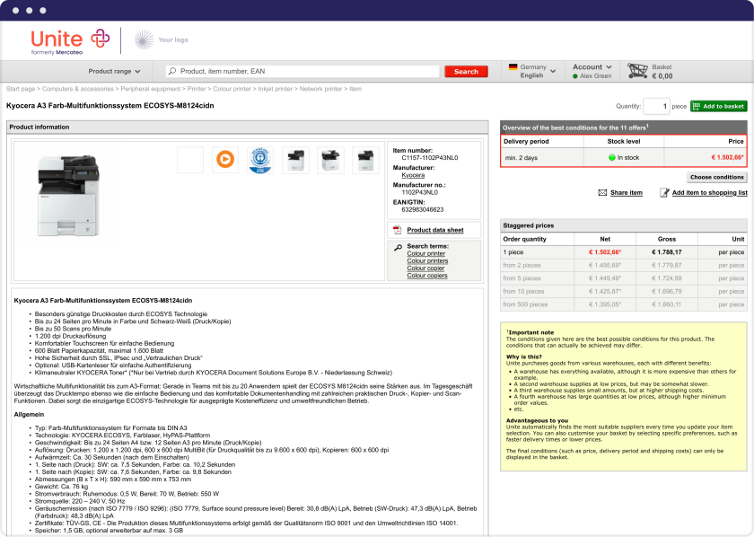Open Computers & accessories breadcrumb
The height and width of the screenshot is (537, 754).
tap(78, 89)
